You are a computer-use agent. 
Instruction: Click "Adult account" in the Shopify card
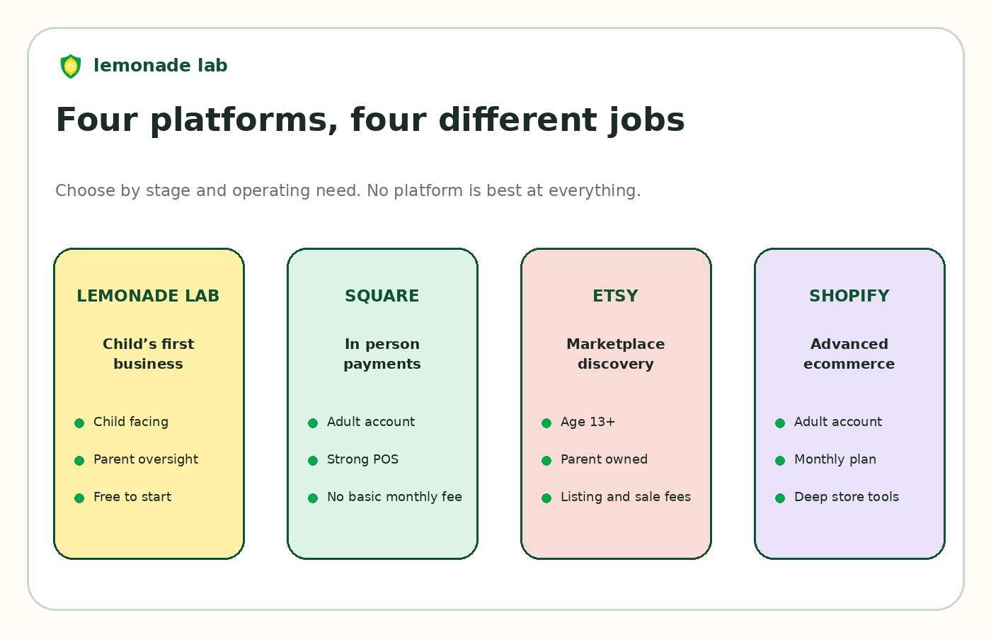pos(838,422)
